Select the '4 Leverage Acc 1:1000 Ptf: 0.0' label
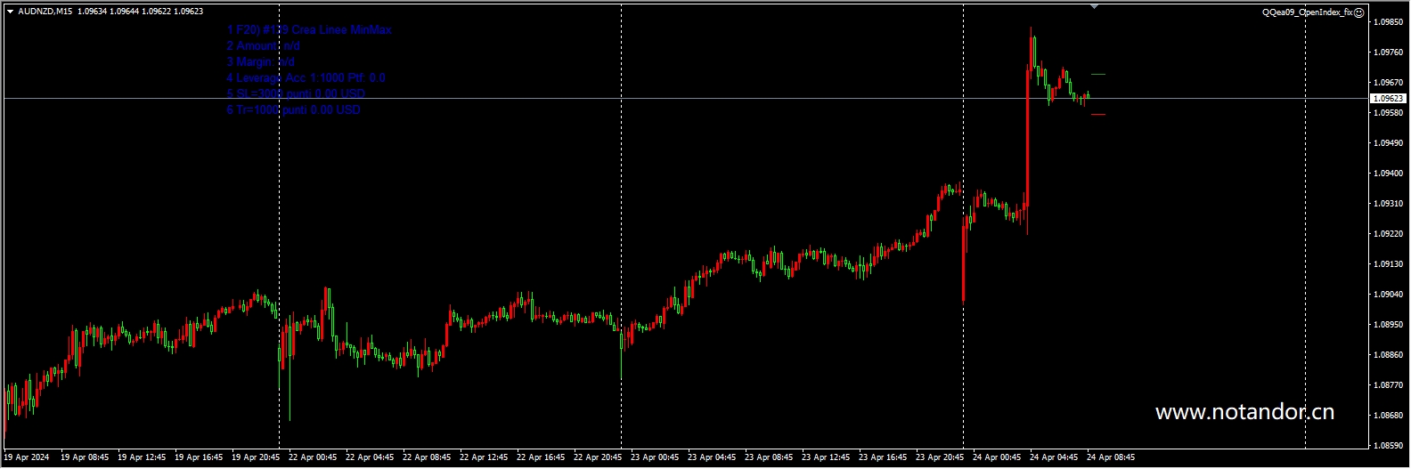This screenshot has width=1411, height=469. tap(306, 78)
